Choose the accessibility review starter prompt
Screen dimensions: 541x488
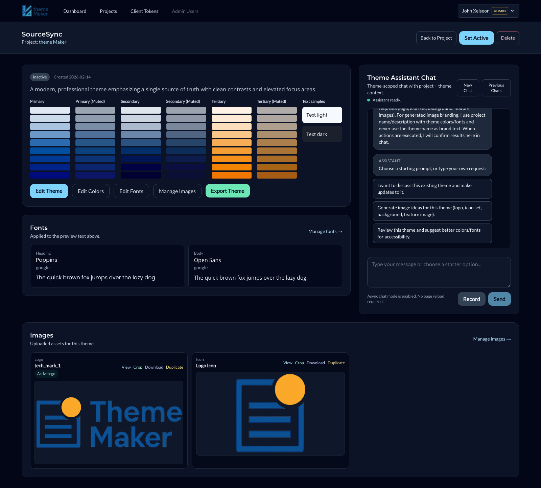[x=432, y=233]
